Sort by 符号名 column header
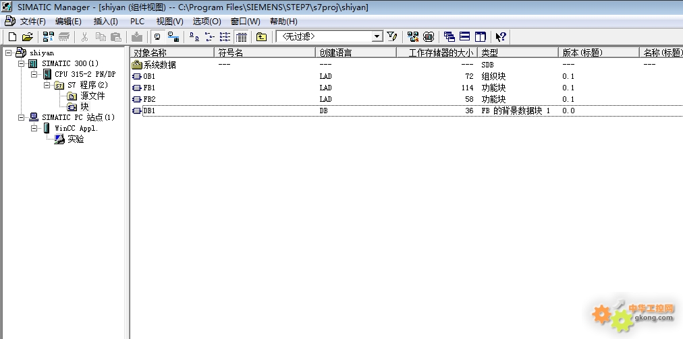This screenshot has height=339, width=683. (x=265, y=53)
